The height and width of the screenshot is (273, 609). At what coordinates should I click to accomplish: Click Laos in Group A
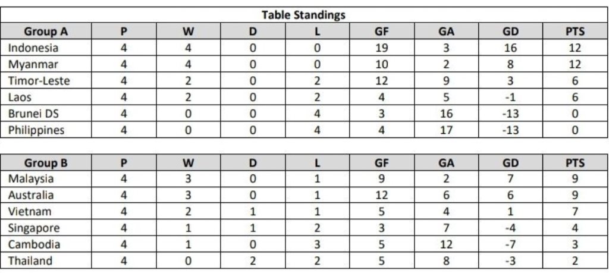pyautogui.click(x=20, y=97)
